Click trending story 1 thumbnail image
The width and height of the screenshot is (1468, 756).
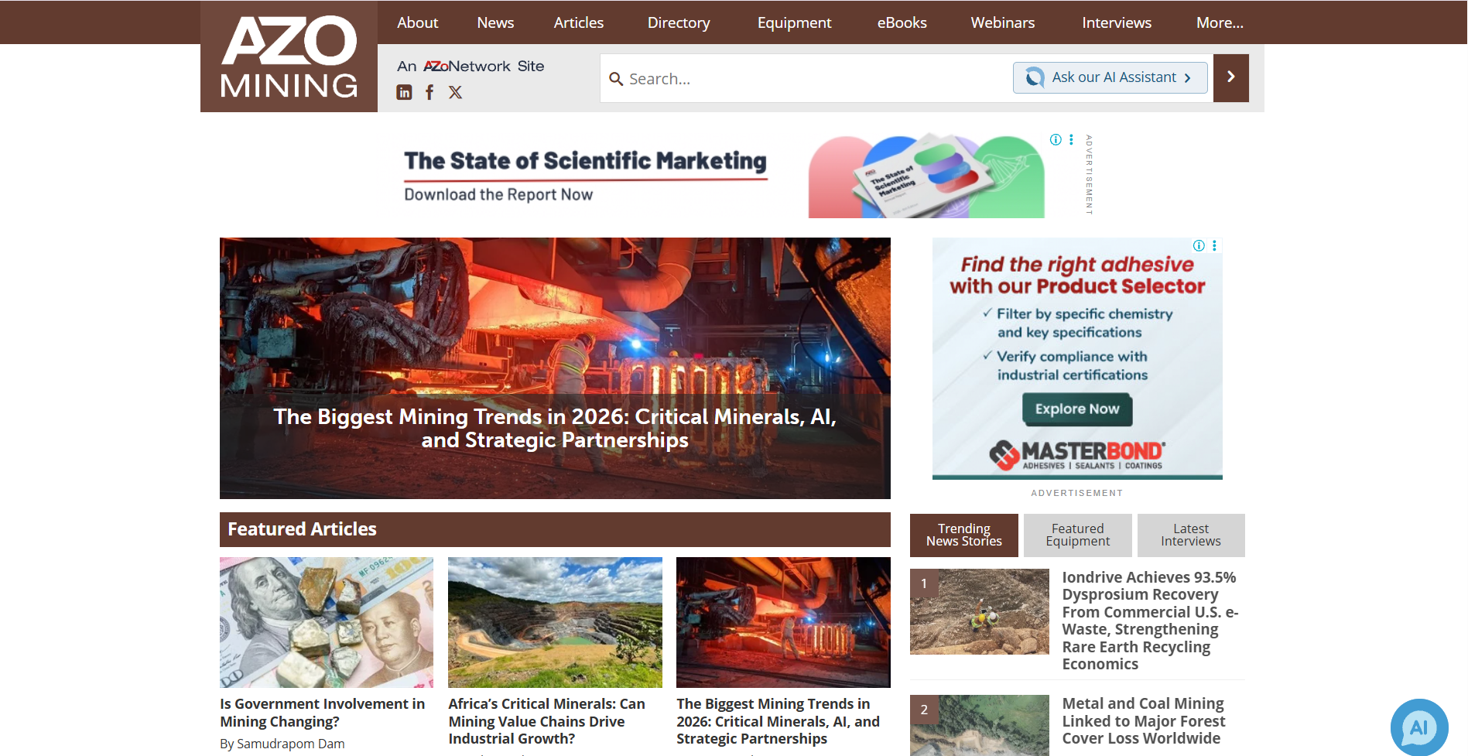[x=980, y=611]
